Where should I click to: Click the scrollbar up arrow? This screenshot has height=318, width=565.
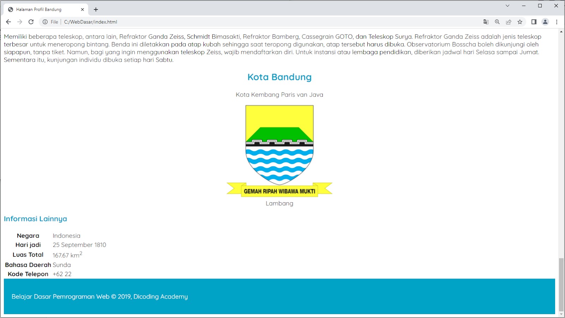click(x=561, y=32)
